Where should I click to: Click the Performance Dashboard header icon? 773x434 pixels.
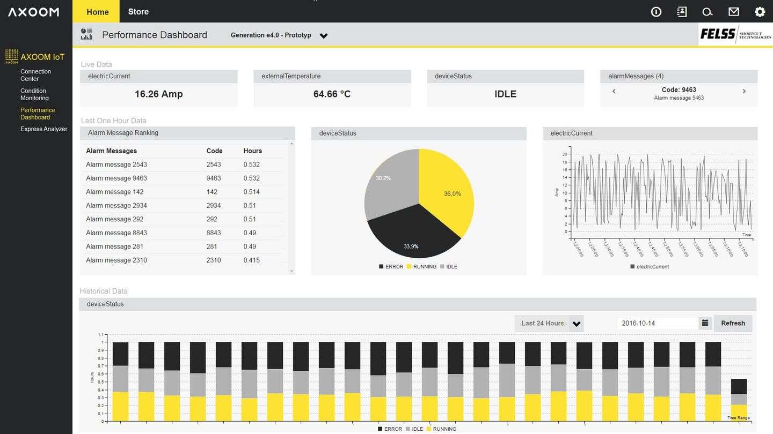pyautogui.click(x=86, y=35)
